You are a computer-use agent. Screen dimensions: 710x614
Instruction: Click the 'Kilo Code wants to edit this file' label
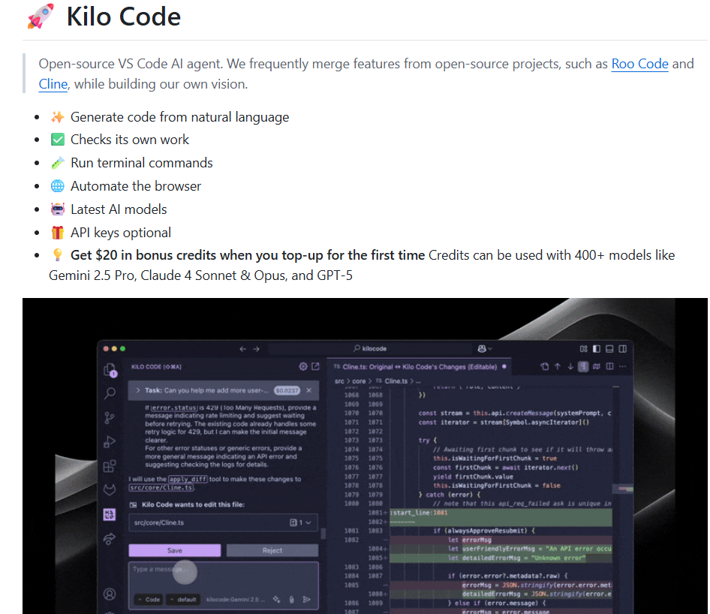tap(193, 504)
